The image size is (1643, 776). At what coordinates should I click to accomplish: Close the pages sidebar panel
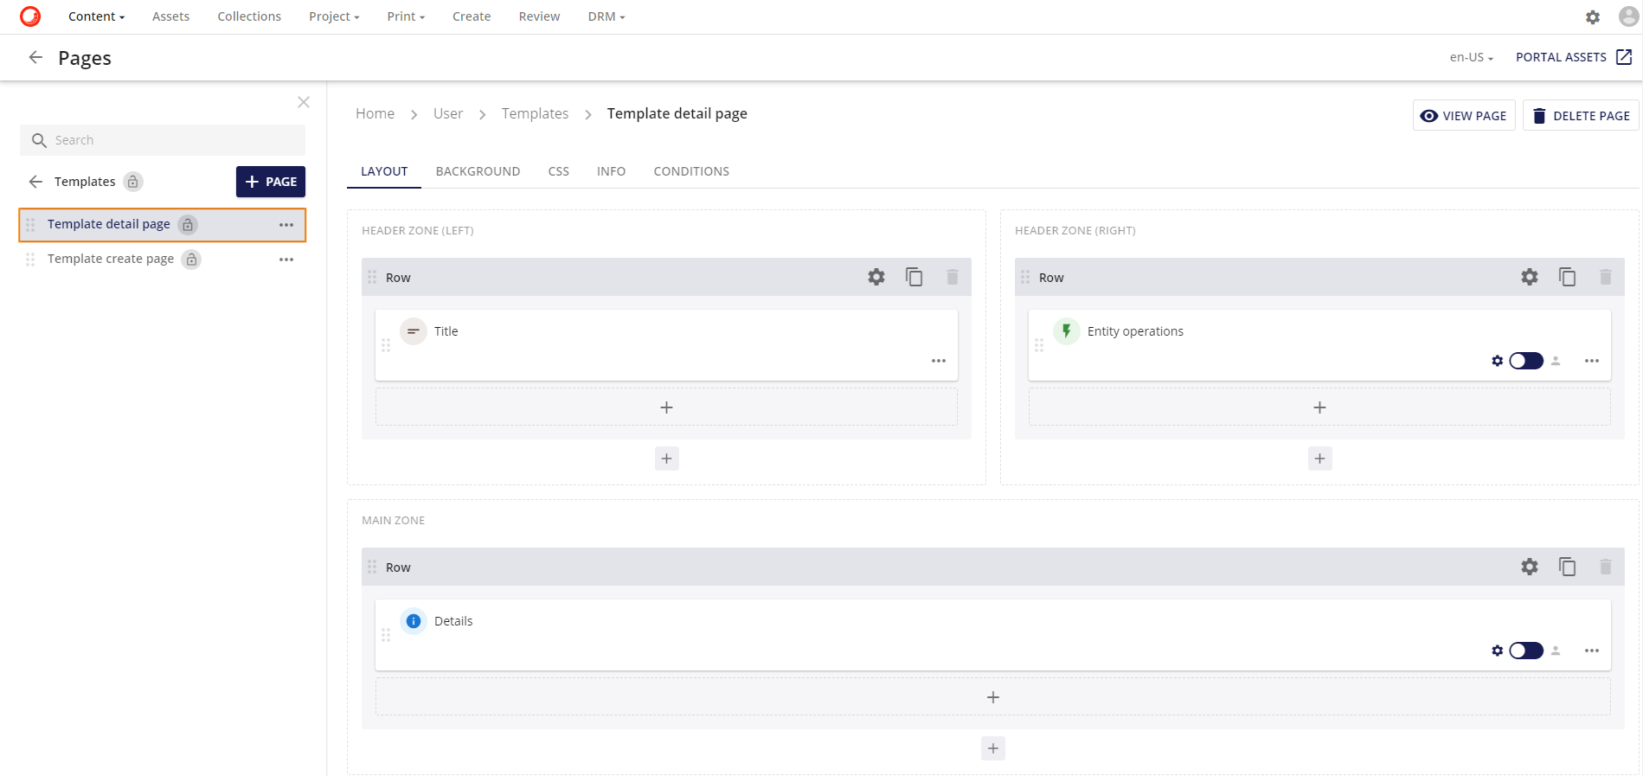[304, 102]
